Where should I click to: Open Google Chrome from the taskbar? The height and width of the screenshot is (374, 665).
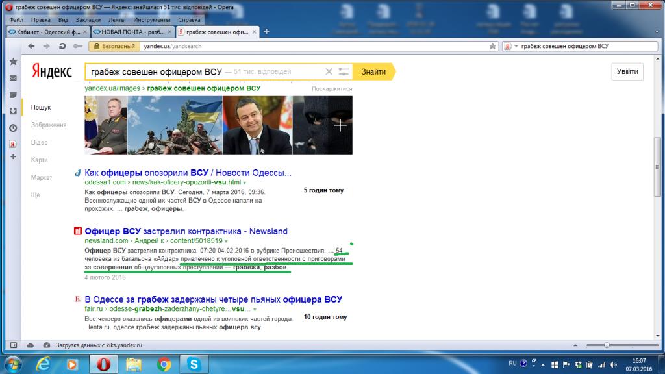coord(164,364)
